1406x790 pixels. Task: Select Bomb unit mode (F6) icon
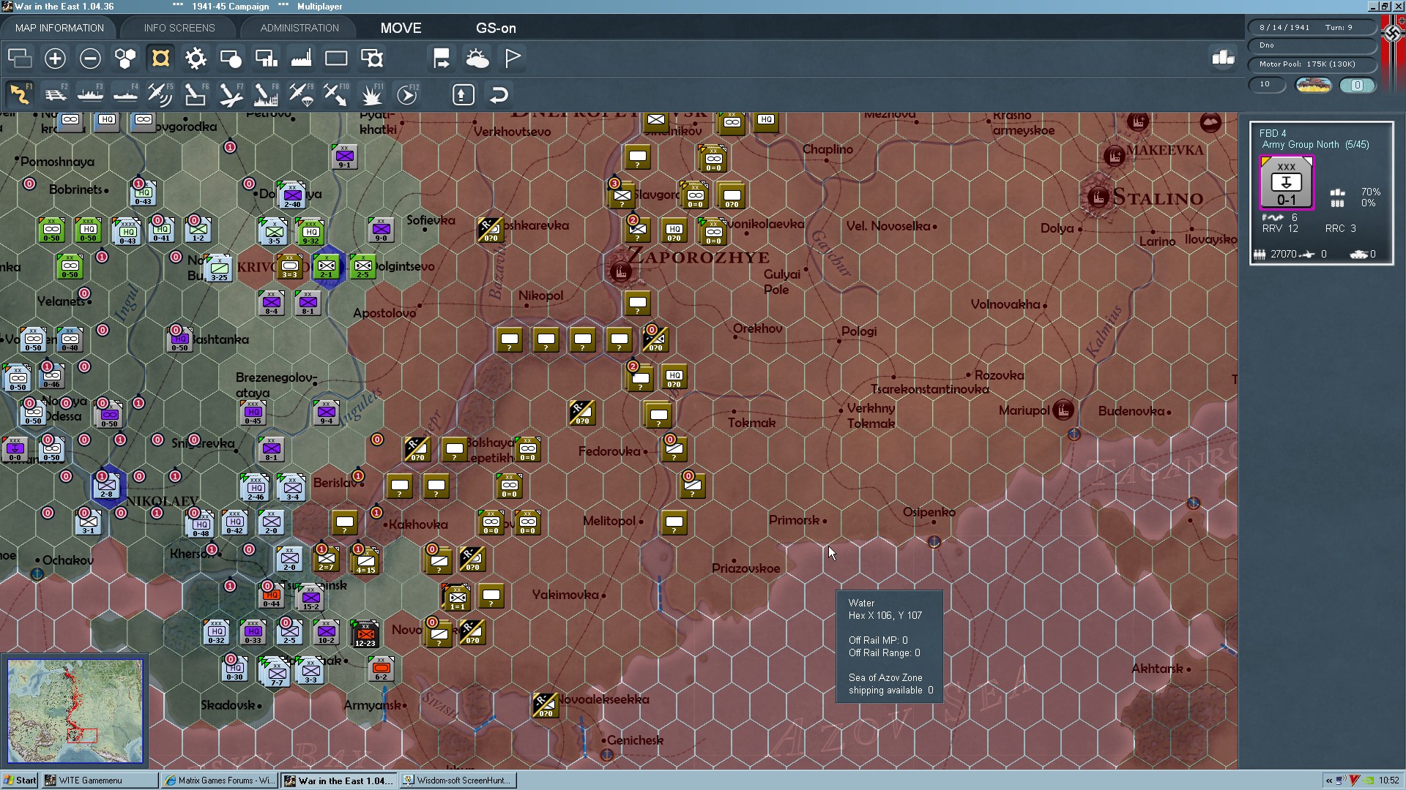[x=196, y=94]
